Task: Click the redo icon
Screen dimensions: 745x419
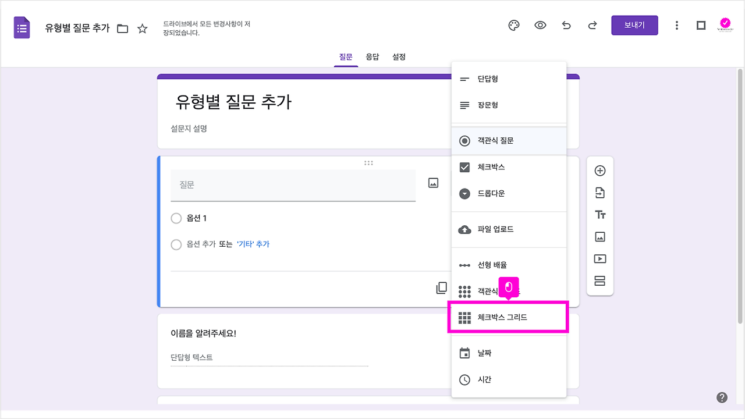Action: [x=593, y=25]
